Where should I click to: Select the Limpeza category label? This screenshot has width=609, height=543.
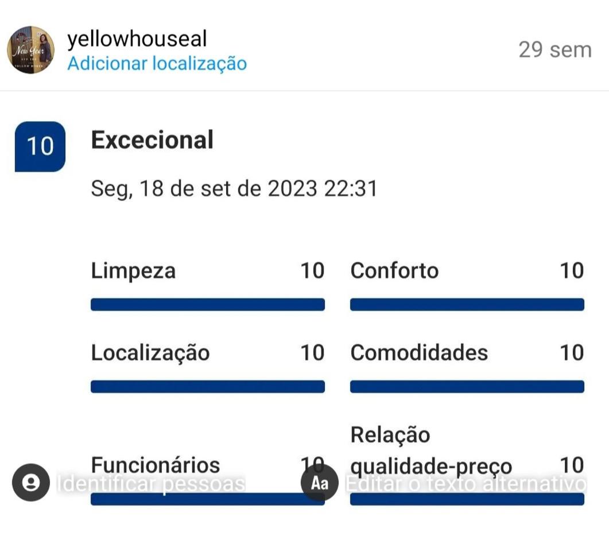click(133, 271)
